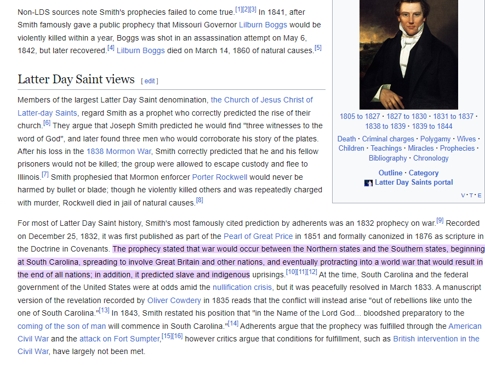The width and height of the screenshot is (485, 365).
Task: Open the Death sidebar link
Action: (x=346, y=139)
